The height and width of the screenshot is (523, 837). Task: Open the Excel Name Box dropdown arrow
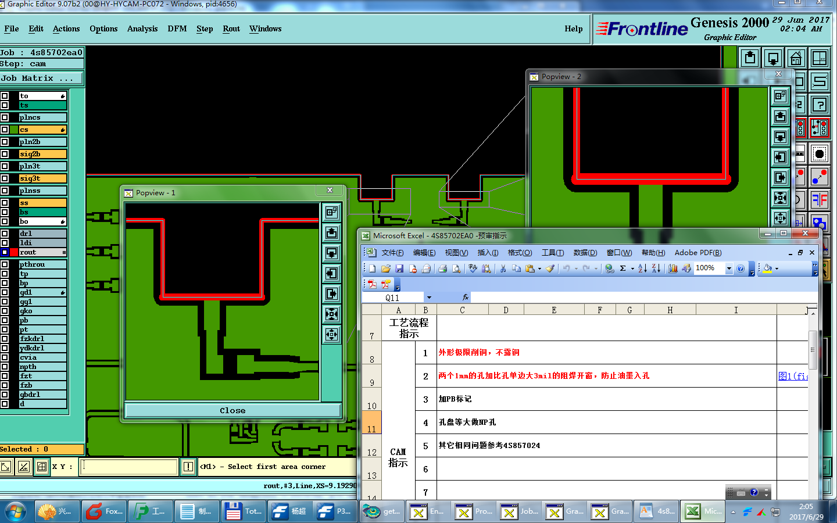point(429,298)
